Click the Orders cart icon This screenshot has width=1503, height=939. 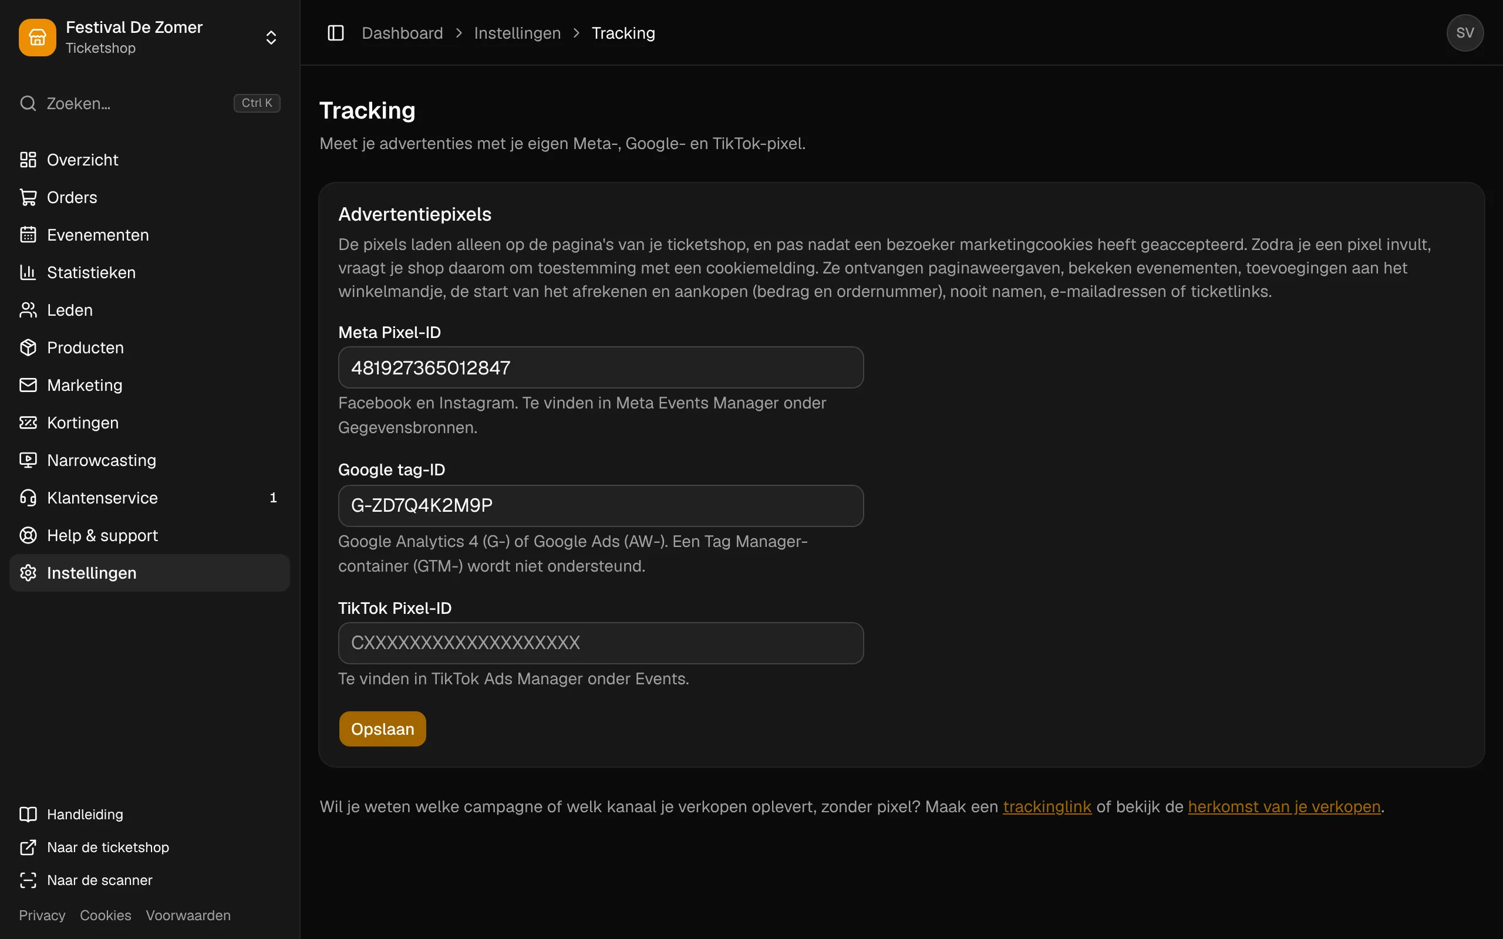tap(28, 198)
